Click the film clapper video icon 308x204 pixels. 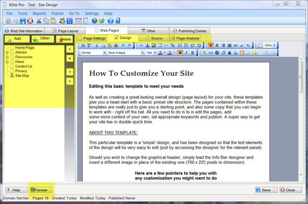click(230, 53)
